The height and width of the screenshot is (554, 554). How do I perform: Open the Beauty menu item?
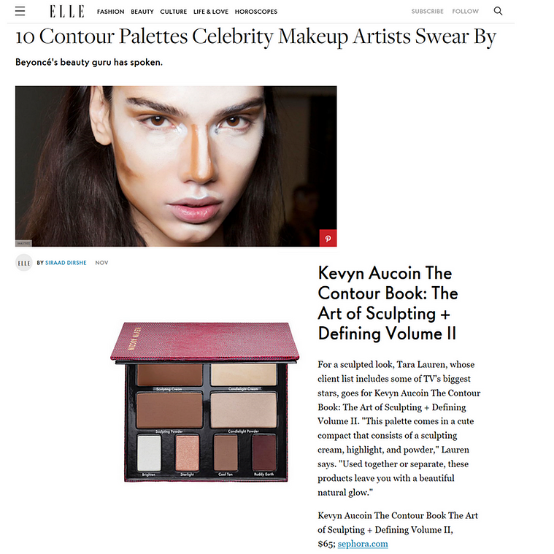142,12
